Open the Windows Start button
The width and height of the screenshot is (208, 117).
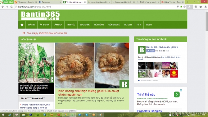pos(3,115)
